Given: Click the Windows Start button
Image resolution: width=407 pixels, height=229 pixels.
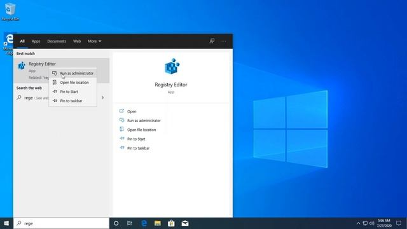Looking at the screenshot, I should click(x=6, y=223).
